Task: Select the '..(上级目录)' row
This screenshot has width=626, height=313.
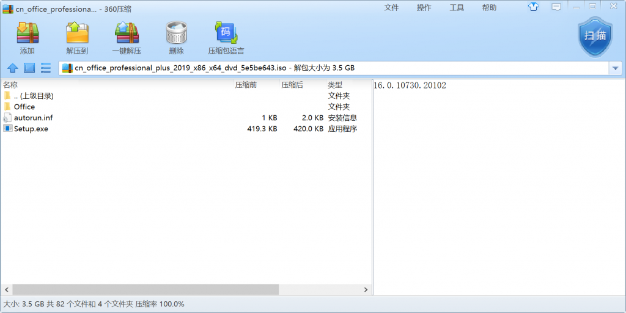Action: (186, 96)
